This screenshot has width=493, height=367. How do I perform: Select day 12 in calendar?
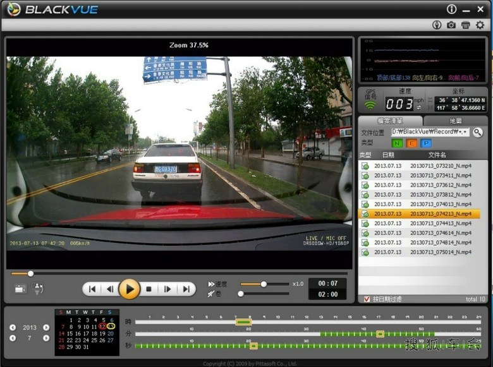coord(102,327)
